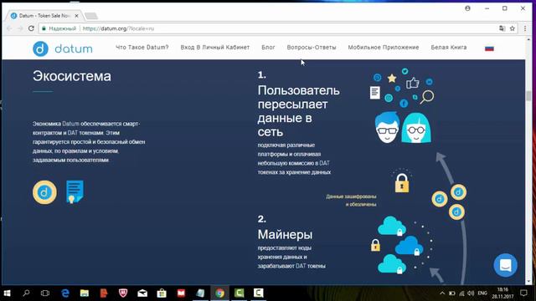The height and width of the screenshot is (301, 536).
Task: Open File Explorer from the taskbar
Action: coord(85,293)
